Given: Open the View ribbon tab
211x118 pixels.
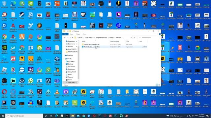Looking at the screenshot, I should (84, 34).
